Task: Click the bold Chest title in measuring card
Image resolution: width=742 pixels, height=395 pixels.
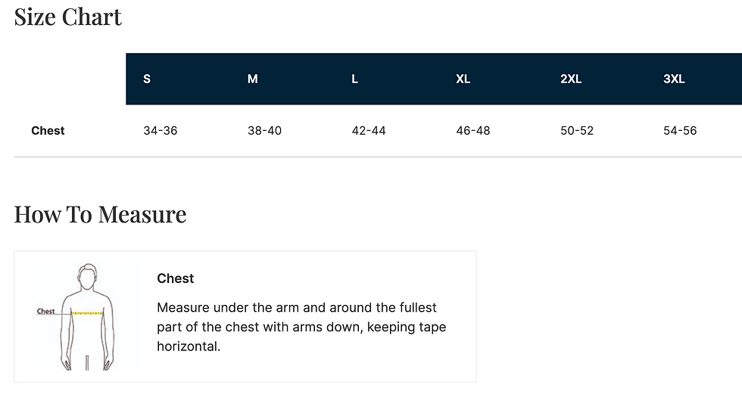Action: pyautogui.click(x=176, y=278)
